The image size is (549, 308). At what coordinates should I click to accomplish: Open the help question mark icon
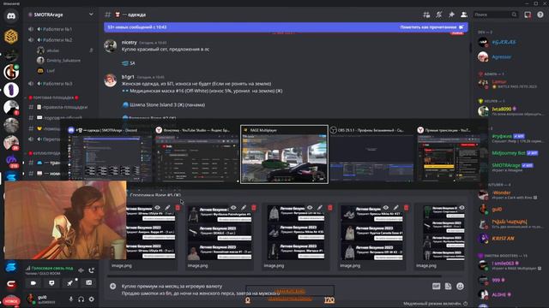click(540, 15)
